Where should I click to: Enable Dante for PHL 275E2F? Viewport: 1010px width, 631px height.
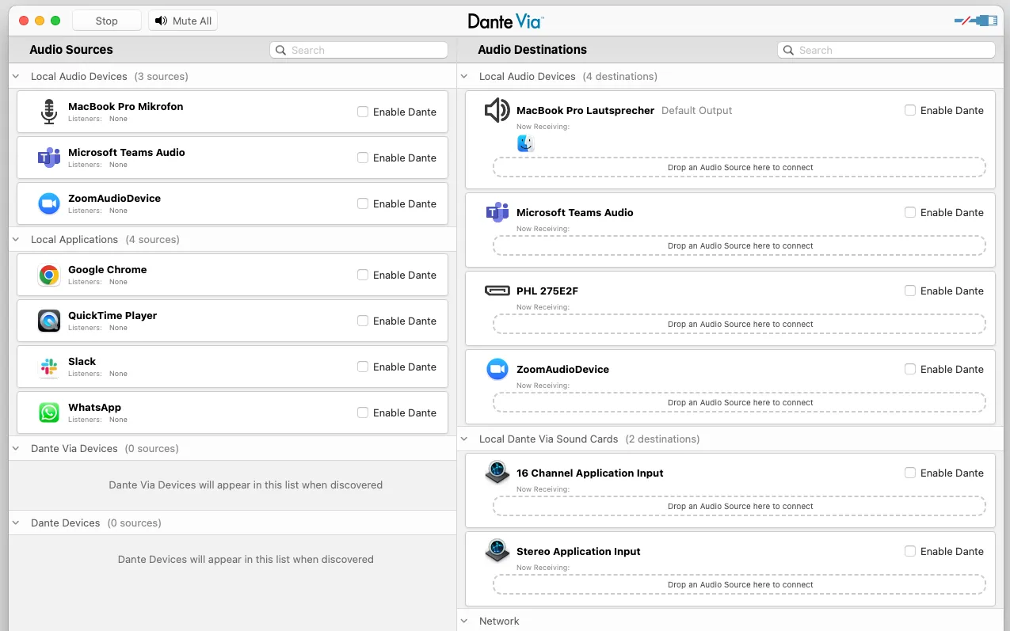(910, 291)
